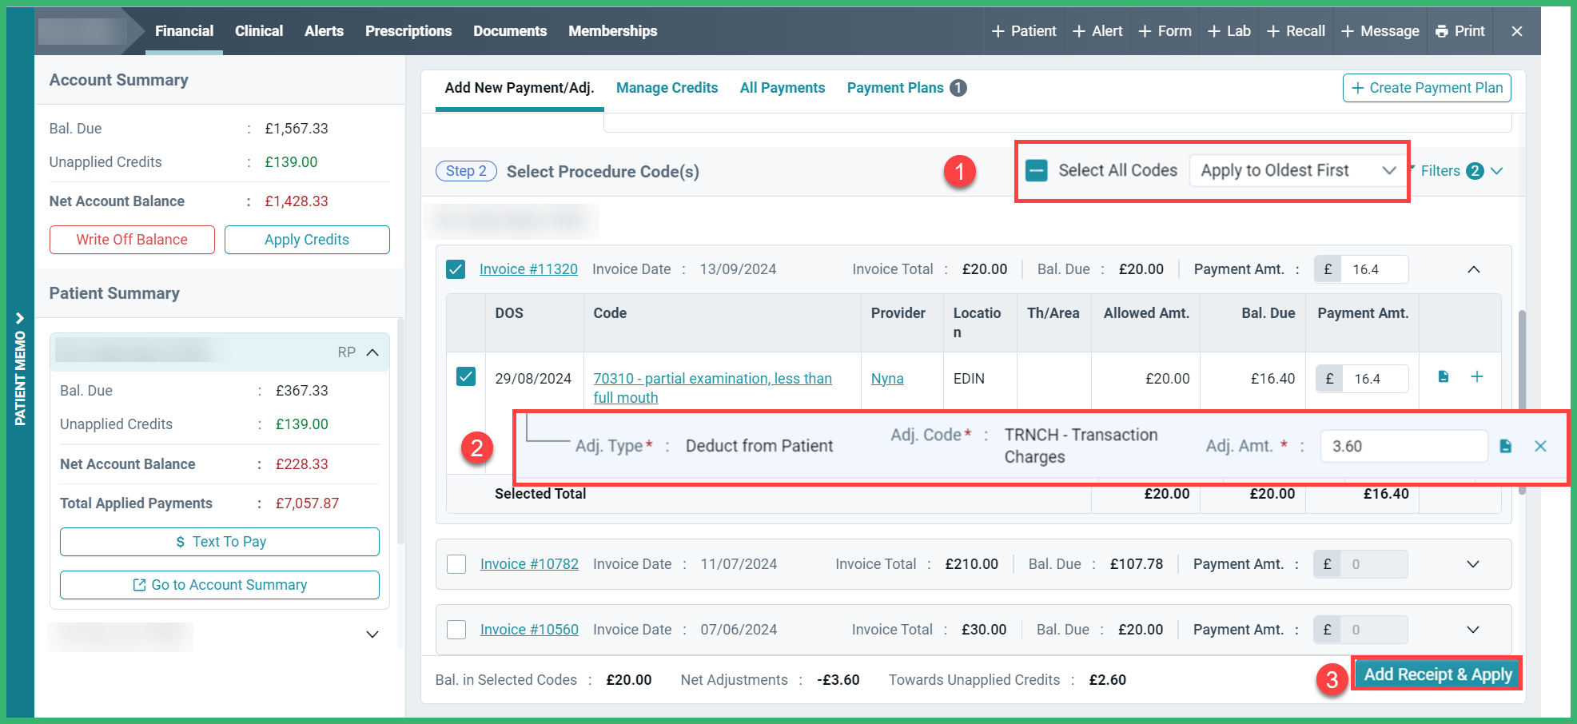Screen dimensions: 1577x724
Task: Open Prescriptions tab
Action: (x=408, y=31)
